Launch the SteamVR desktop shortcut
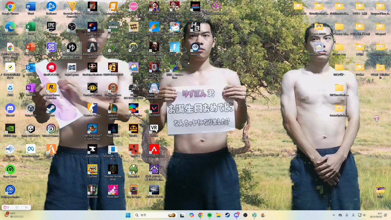This screenshot has height=220, width=391. (x=195, y=49)
